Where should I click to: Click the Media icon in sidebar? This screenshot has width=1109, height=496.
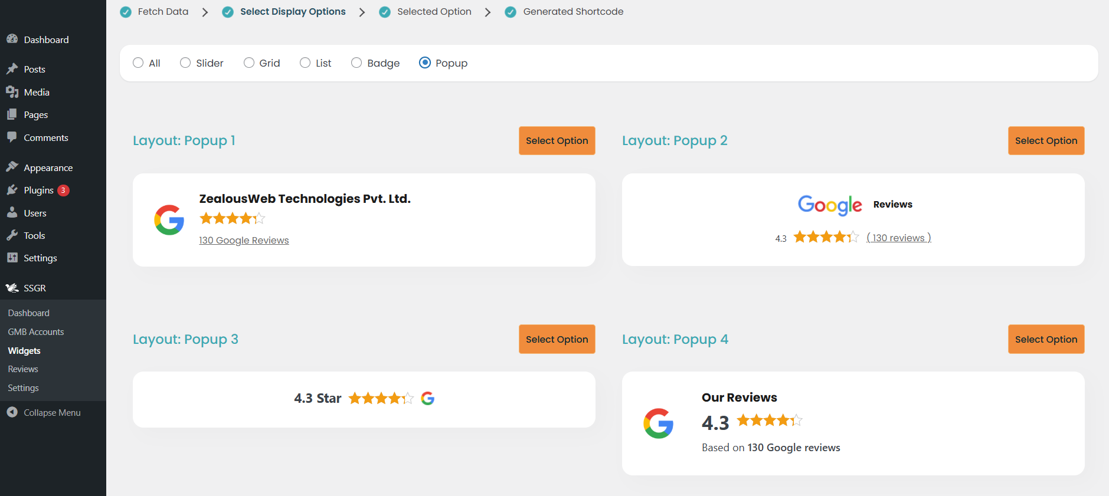point(12,92)
